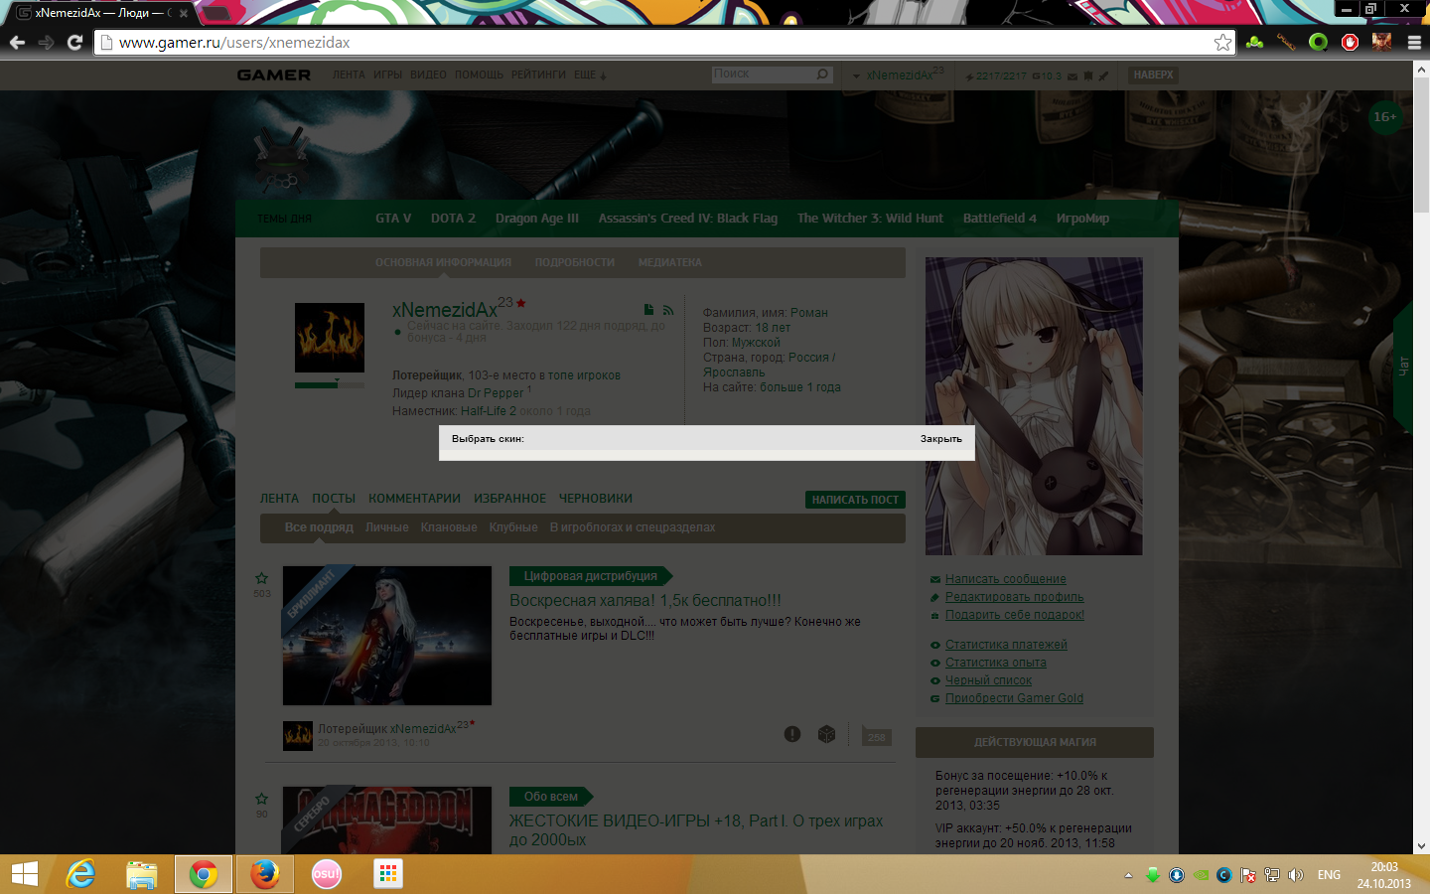The height and width of the screenshot is (894, 1430).
Task: Reload the page with the browser refresh icon
Action: (x=74, y=42)
